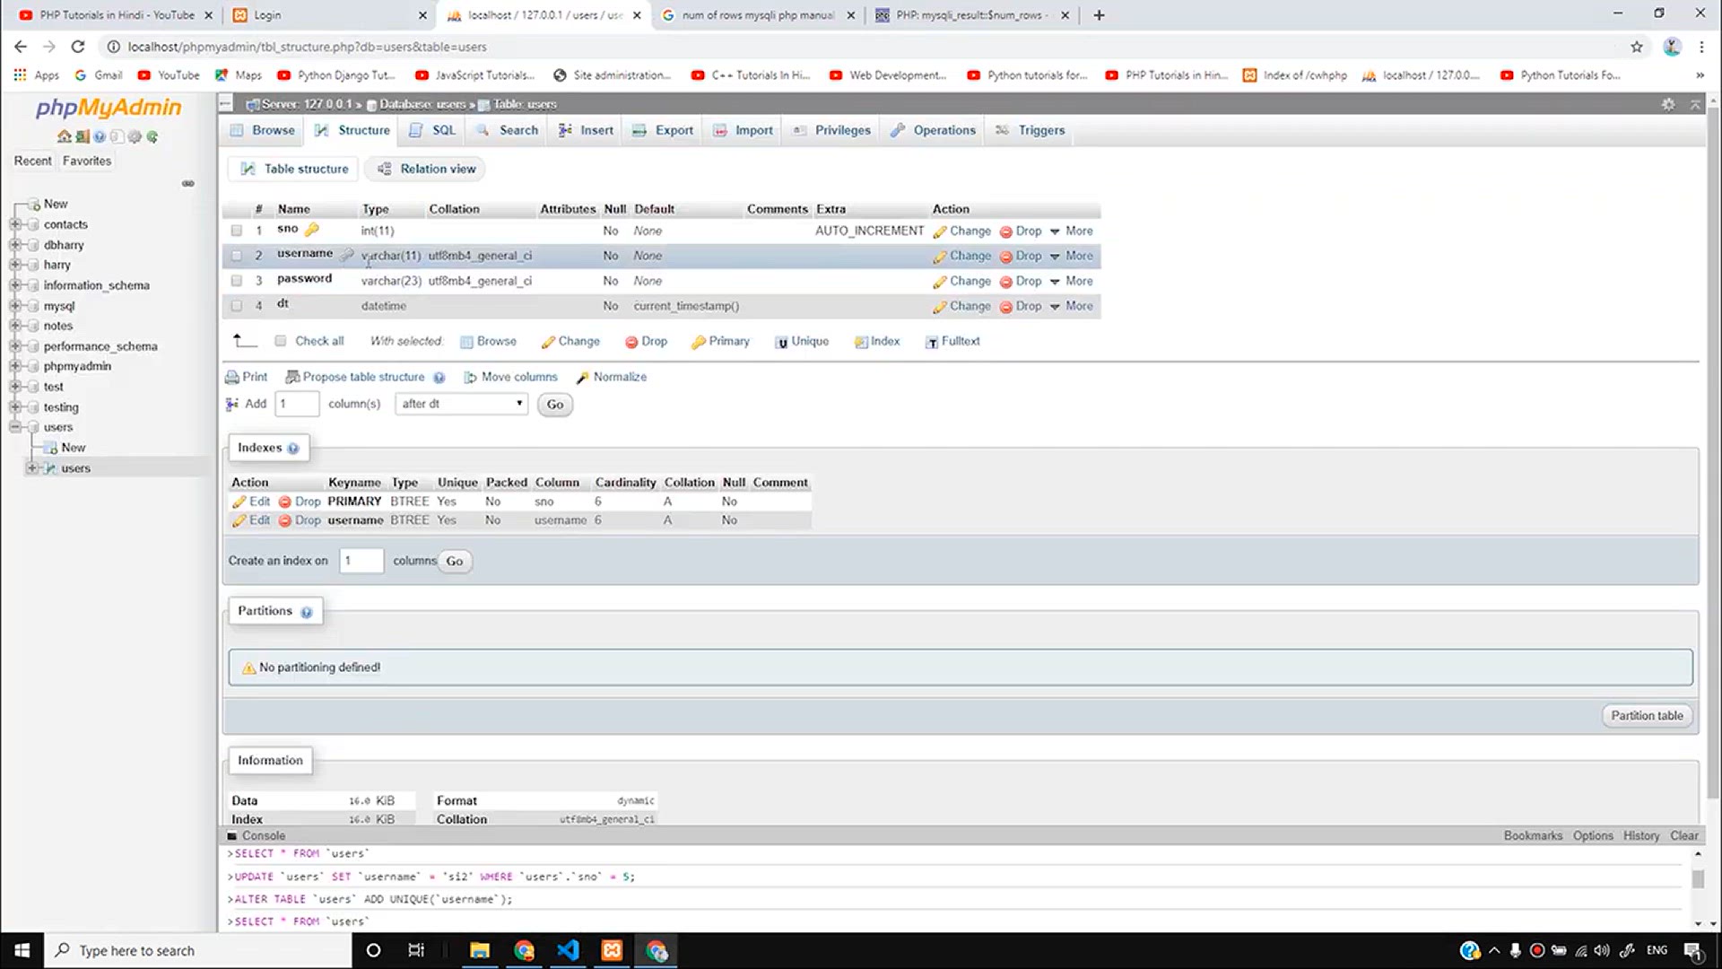Open Console History link
The width and height of the screenshot is (1722, 969).
1640,836
